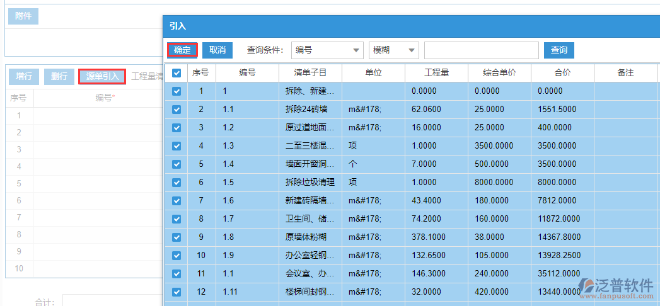Click the 取消 cancel button
The width and height of the screenshot is (660, 306).
[217, 50]
